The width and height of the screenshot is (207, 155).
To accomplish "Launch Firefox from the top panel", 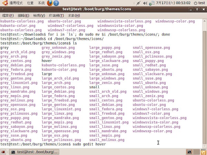I will tap(50, 3).
